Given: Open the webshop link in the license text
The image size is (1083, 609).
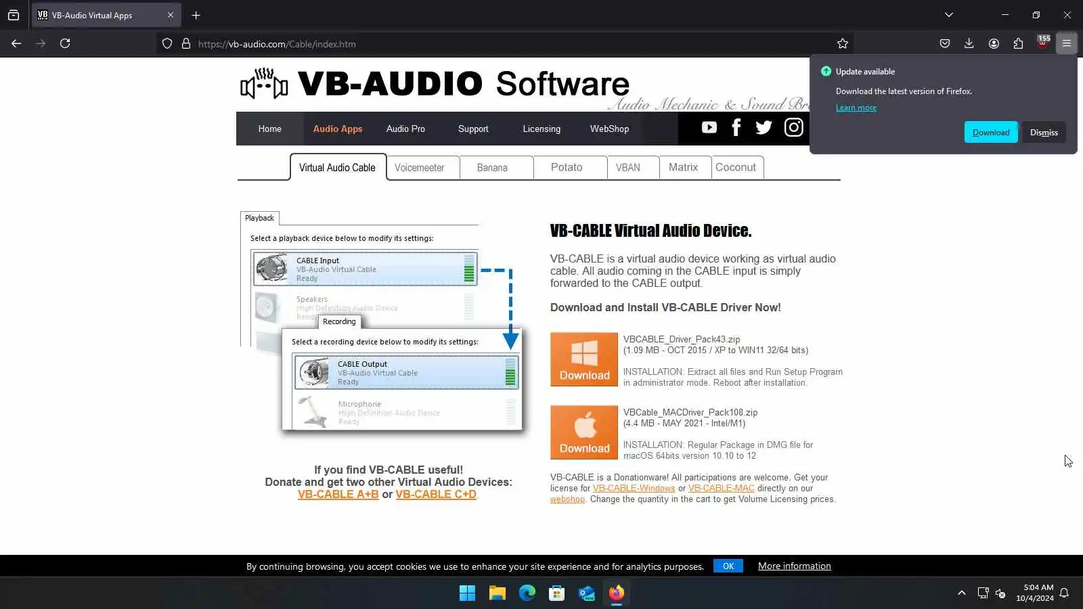Looking at the screenshot, I should coord(567,499).
